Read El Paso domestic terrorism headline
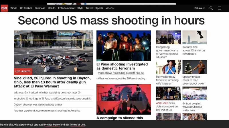The image size is (229, 128). [x=122, y=66]
